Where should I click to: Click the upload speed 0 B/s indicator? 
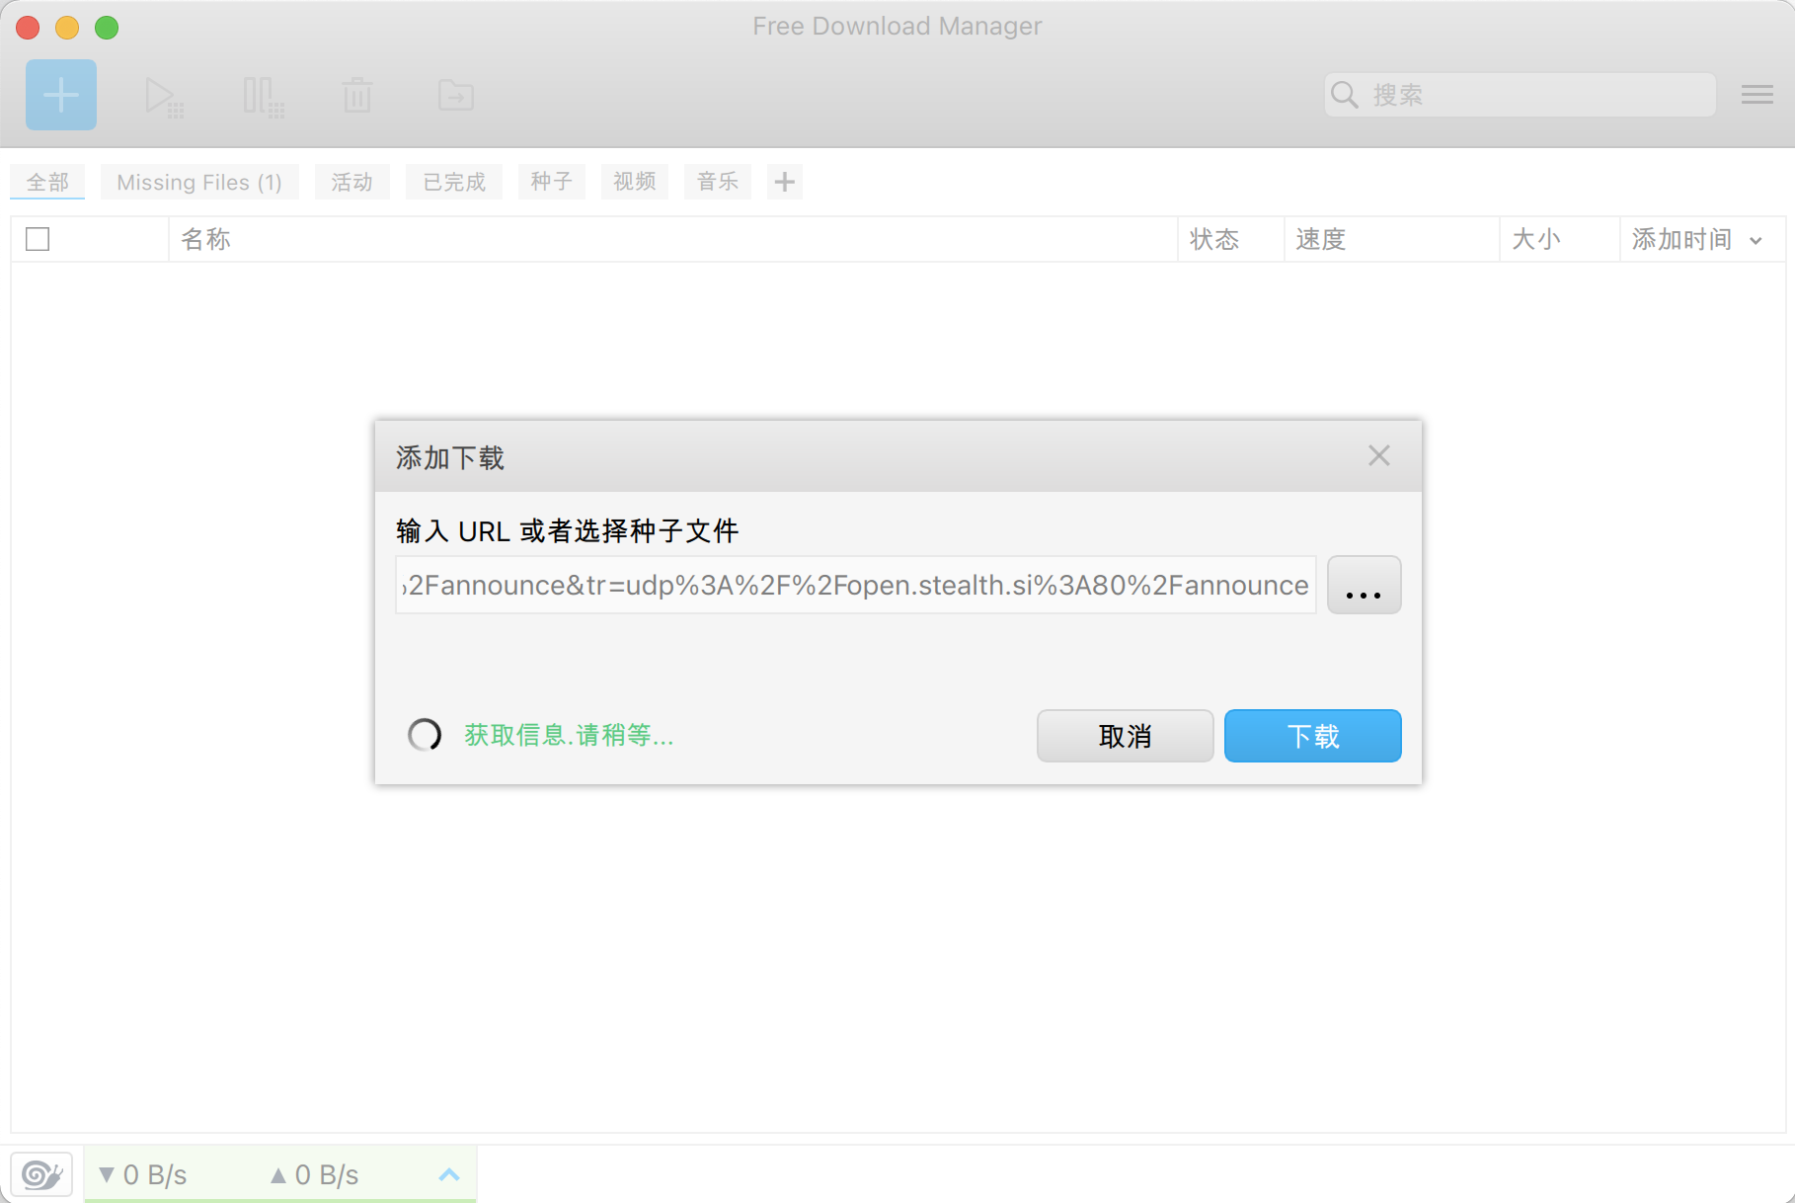pos(315,1174)
